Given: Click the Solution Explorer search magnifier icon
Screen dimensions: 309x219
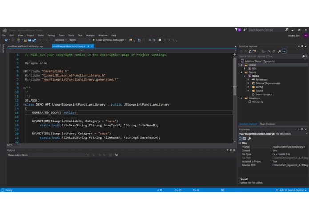Looking at the screenshot, I should point(304,56).
